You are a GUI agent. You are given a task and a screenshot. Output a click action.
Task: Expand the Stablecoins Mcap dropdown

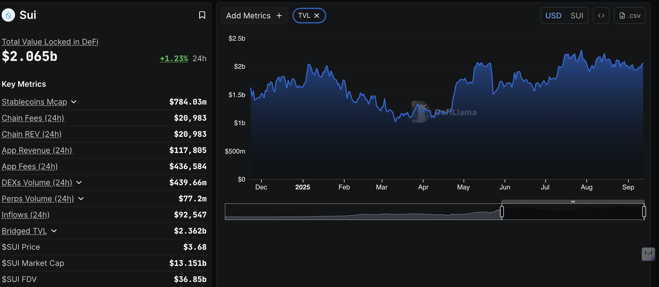pyautogui.click(x=74, y=102)
